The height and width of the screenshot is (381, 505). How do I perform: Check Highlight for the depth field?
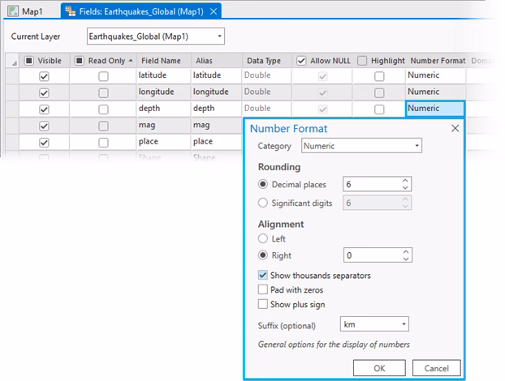tap(379, 109)
